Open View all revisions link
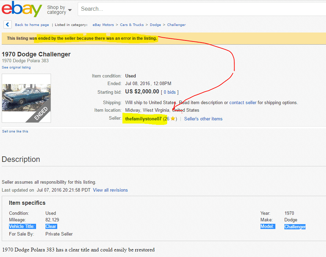This screenshot has width=326, height=257. [110, 190]
